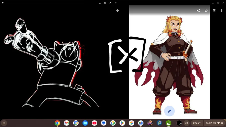Share the character image
Image resolution: width=226 pixels, height=127 pixels.
(x=198, y=11)
